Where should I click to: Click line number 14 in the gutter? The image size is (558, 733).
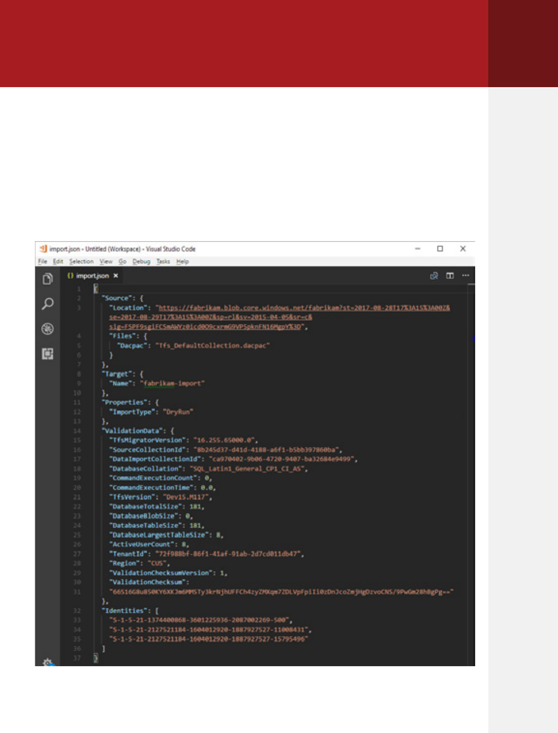(x=77, y=431)
